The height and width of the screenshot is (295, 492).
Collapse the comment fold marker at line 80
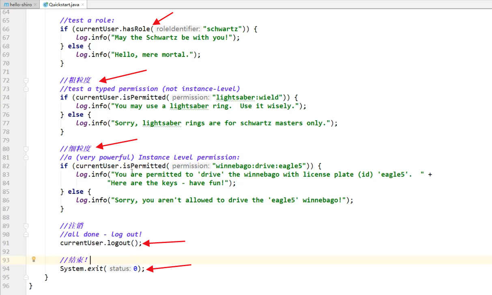[26, 149]
